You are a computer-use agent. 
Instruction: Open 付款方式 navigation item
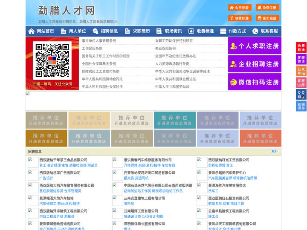[237, 31]
